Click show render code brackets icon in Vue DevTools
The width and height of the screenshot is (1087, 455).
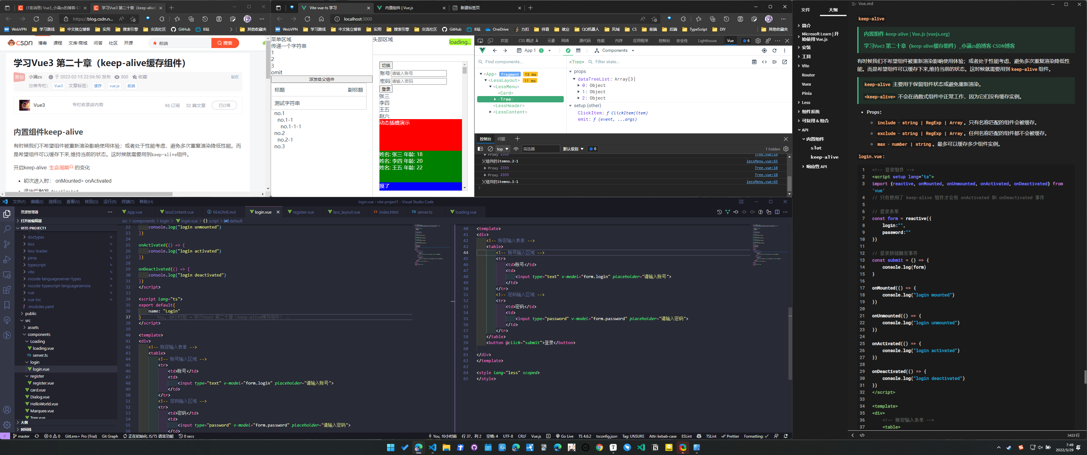(764, 62)
